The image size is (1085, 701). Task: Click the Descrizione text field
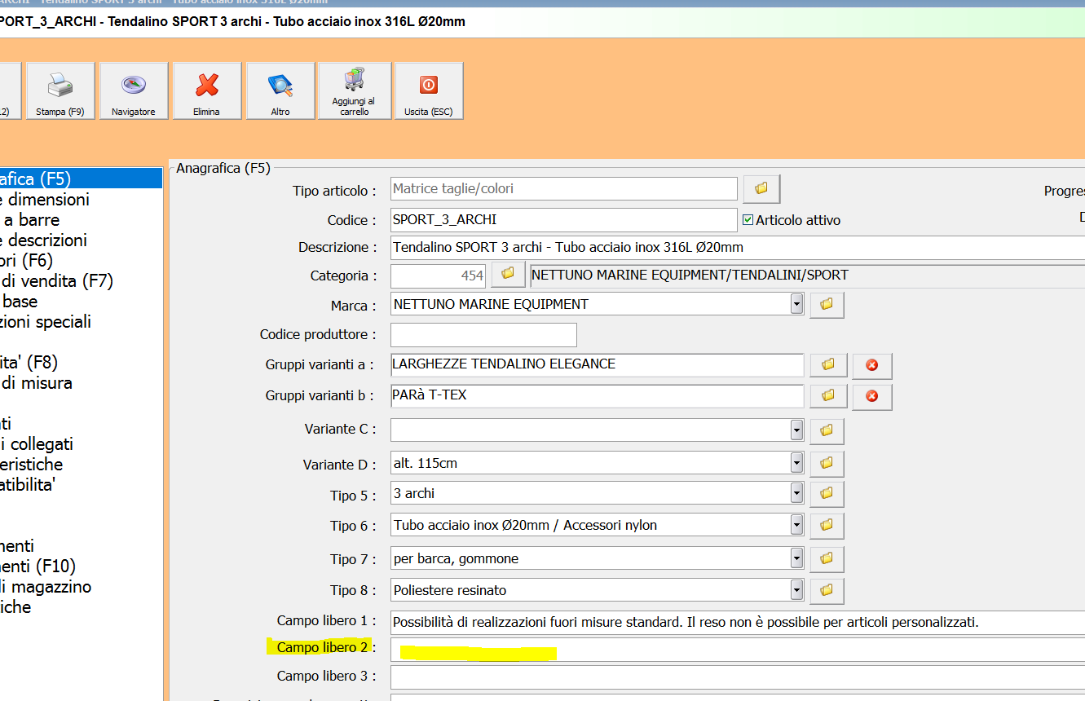point(738,248)
